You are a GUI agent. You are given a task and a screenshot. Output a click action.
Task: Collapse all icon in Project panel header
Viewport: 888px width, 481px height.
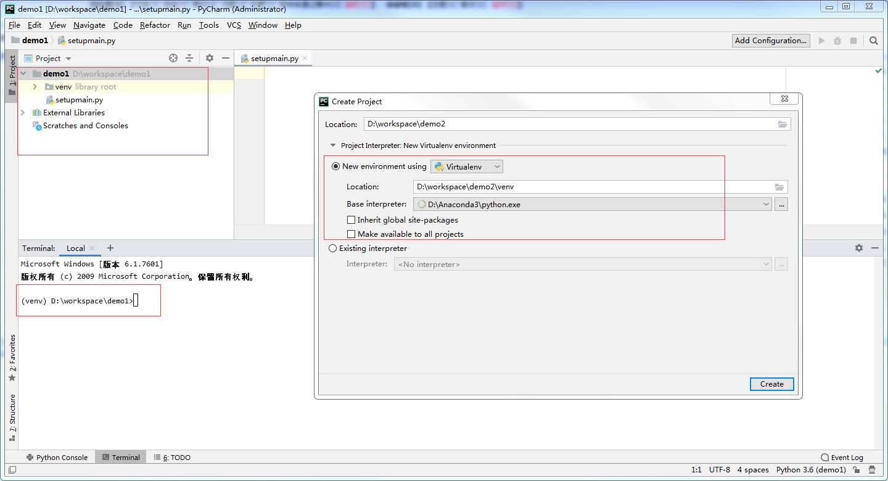coord(189,58)
